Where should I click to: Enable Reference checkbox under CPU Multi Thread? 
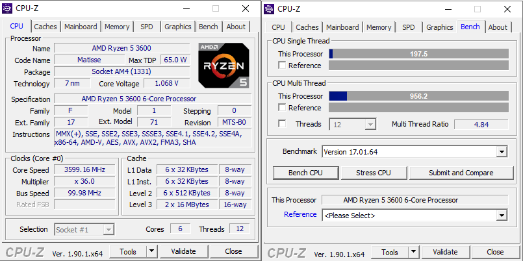[282, 107]
